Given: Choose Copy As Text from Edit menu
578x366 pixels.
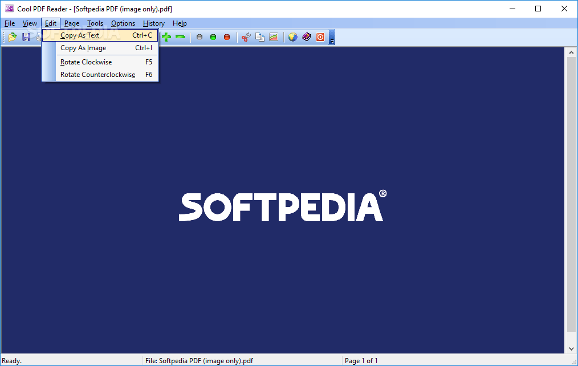Looking at the screenshot, I should [100, 35].
